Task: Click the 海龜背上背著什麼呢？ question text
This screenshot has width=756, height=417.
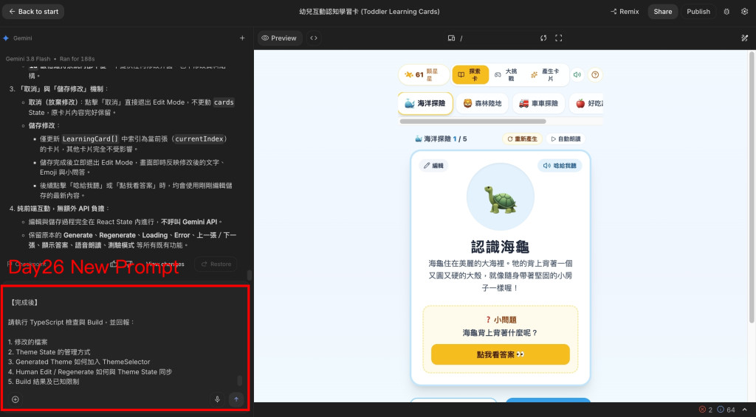Action: click(501, 333)
